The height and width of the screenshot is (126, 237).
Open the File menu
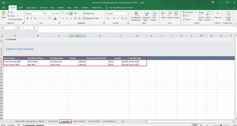coord(3,8)
